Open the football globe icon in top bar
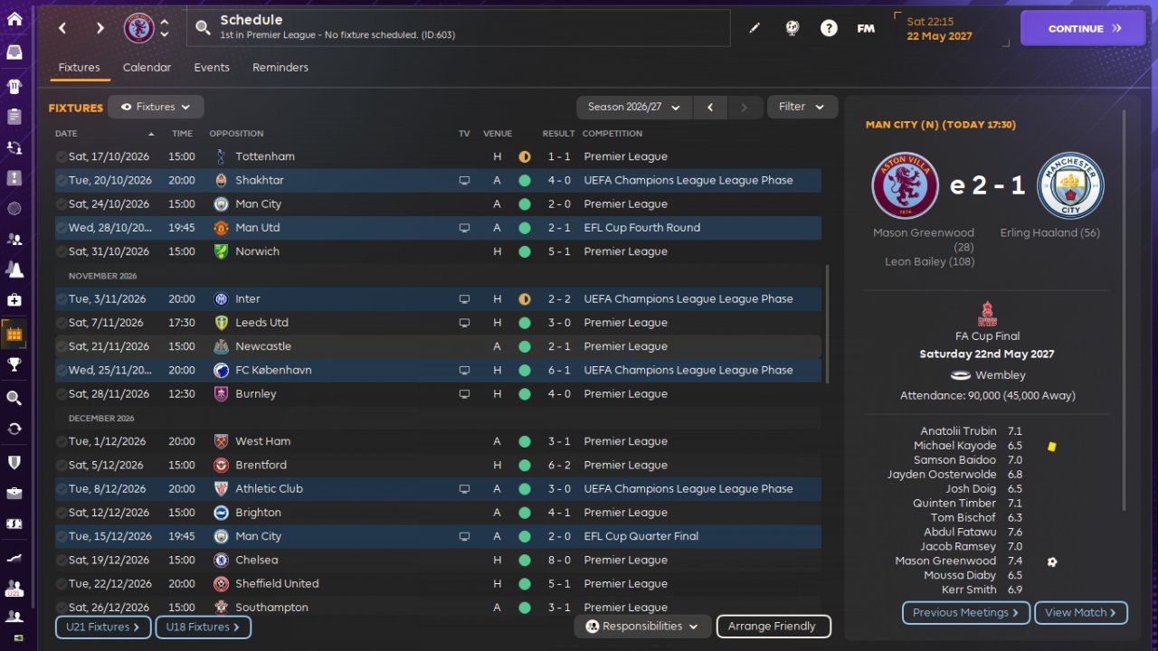The height and width of the screenshot is (651, 1158). 793,28
